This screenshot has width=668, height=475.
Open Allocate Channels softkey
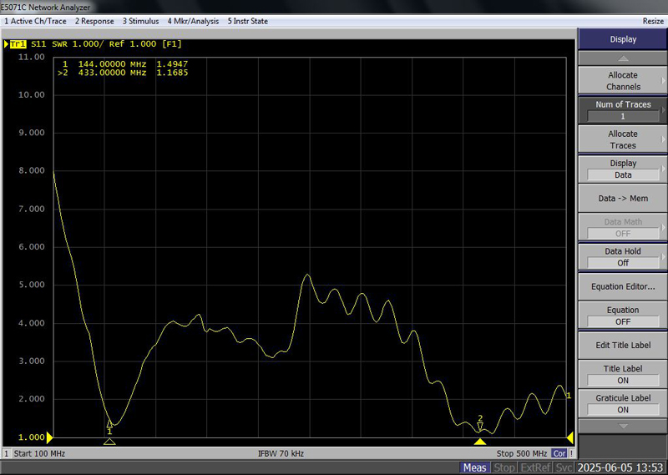pos(623,80)
